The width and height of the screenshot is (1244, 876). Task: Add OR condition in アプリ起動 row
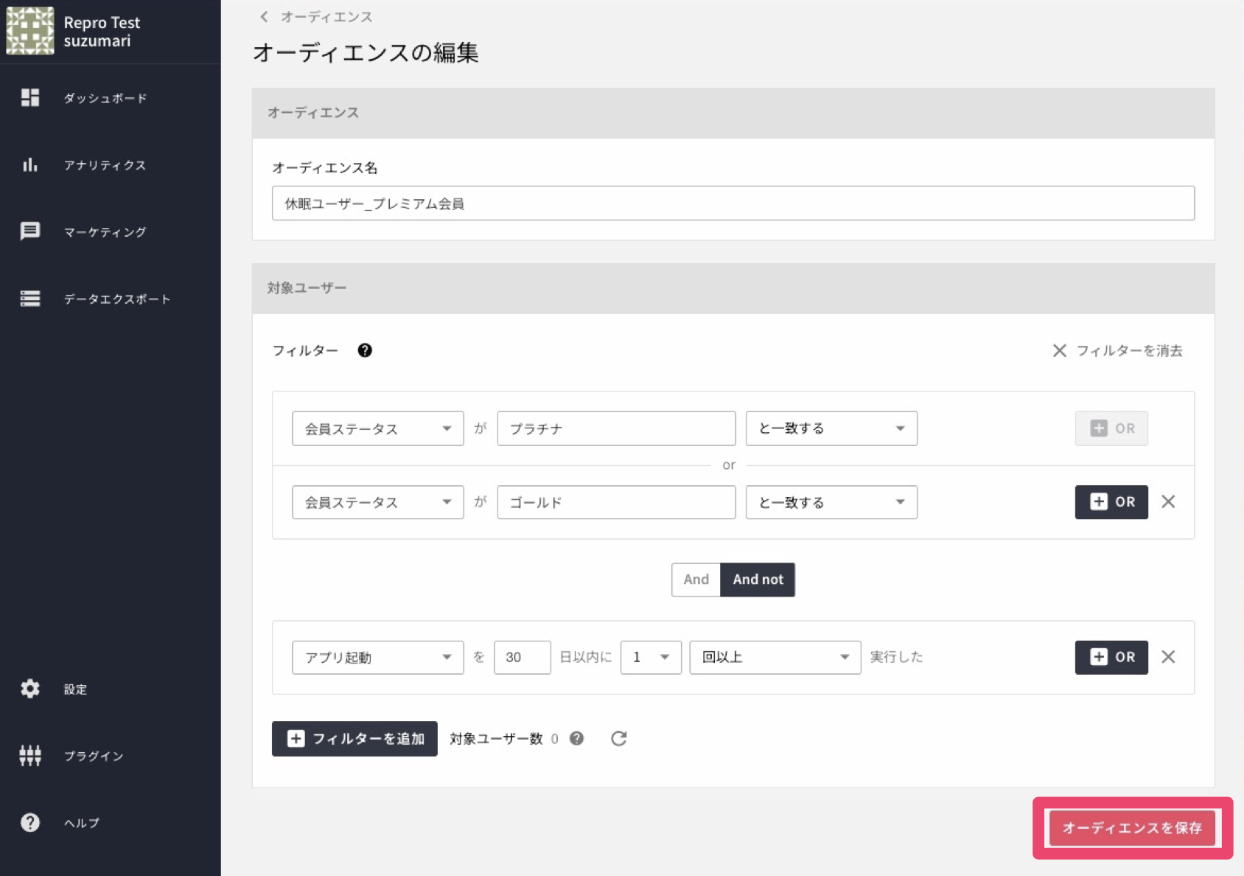[1111, 657]
